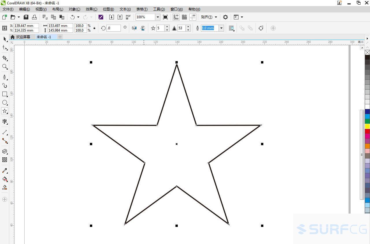Open the 效果(C) menu
The height and width of the screenshot is (244, 370).
91,9
